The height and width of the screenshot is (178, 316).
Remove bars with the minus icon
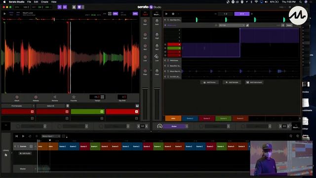click(x=215, y=14)
